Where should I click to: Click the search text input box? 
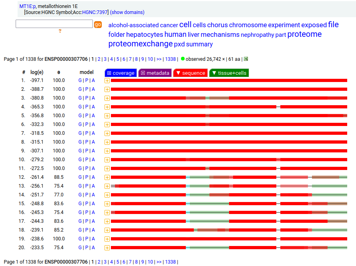54,24
